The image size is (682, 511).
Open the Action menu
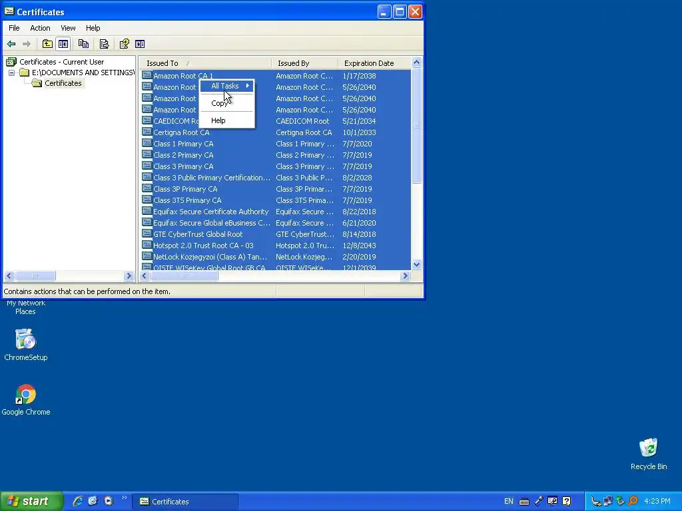(40, 28)
